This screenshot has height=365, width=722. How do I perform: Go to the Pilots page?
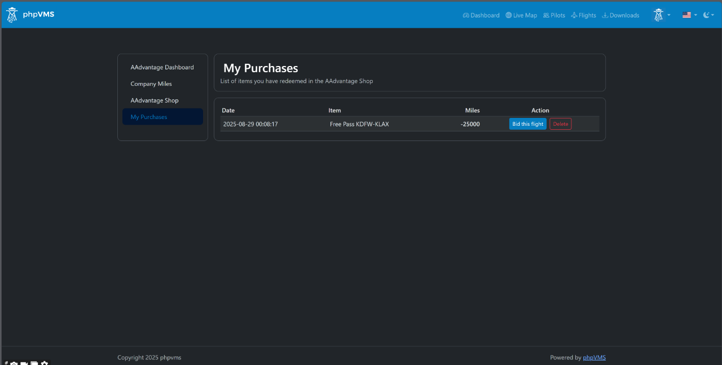point(554,15)
